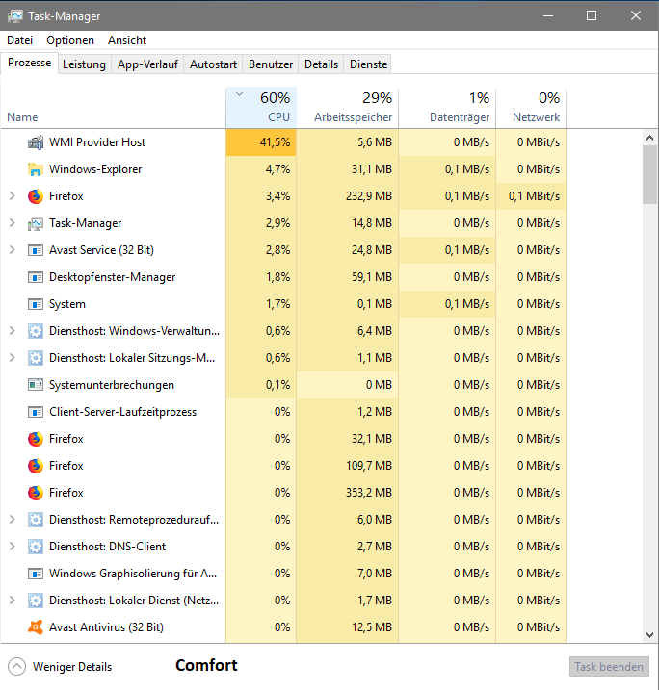Select the Avast Antivirus (32 Bit) name
This screenshot has height=690, width=659.
[x=106, y=627]
